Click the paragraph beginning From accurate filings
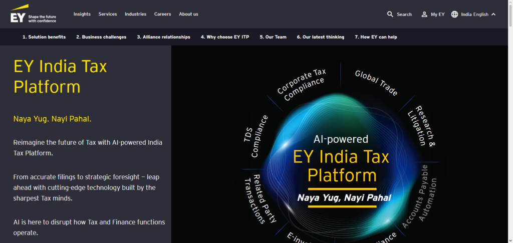This screenshot has width=513, height=243. [x=86, y=188]
